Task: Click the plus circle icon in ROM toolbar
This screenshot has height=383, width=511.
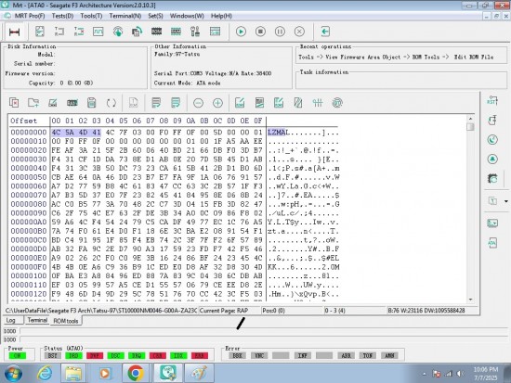Action: 217,103
